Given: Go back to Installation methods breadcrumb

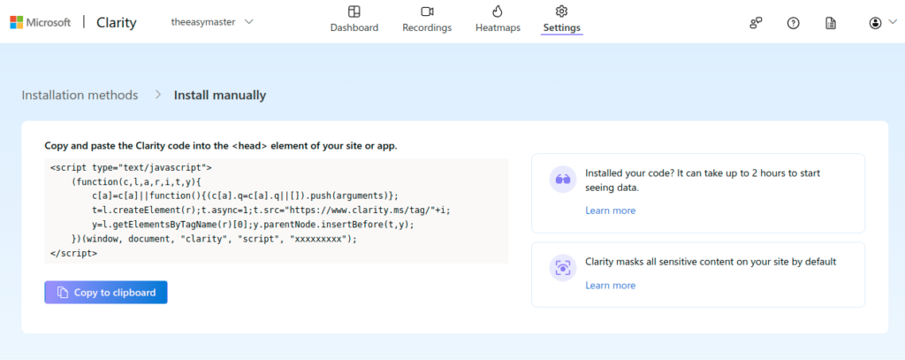Looking at the screenshot, I should pos(80,96).
